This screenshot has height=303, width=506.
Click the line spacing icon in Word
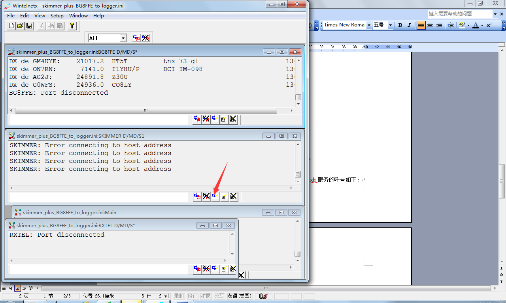click(x=451, y=25)
